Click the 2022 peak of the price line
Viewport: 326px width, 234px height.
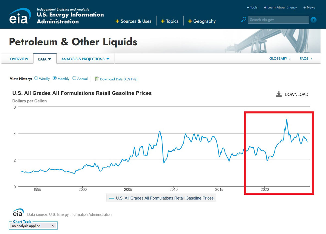coord(287,120)
